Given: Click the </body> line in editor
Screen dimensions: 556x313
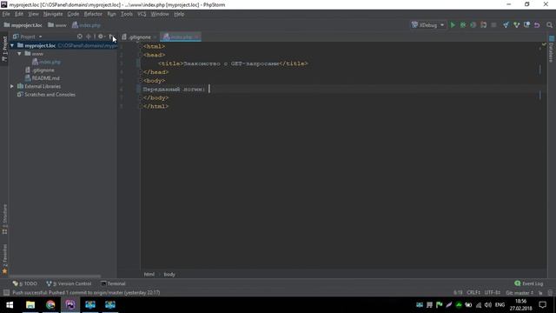Looking at the screenshot, I should pyautogui.click(x=156, y=97).
